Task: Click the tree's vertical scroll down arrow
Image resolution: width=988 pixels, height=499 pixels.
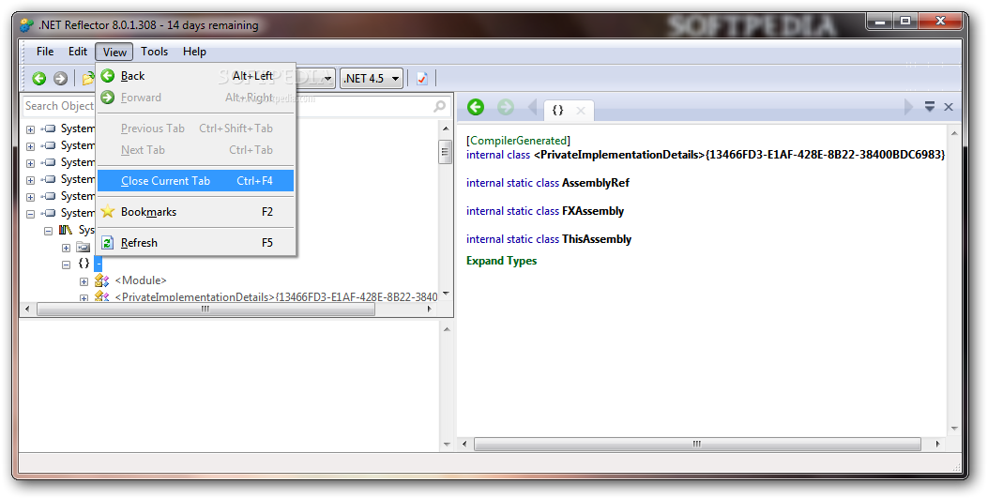Action: [446, 294]
